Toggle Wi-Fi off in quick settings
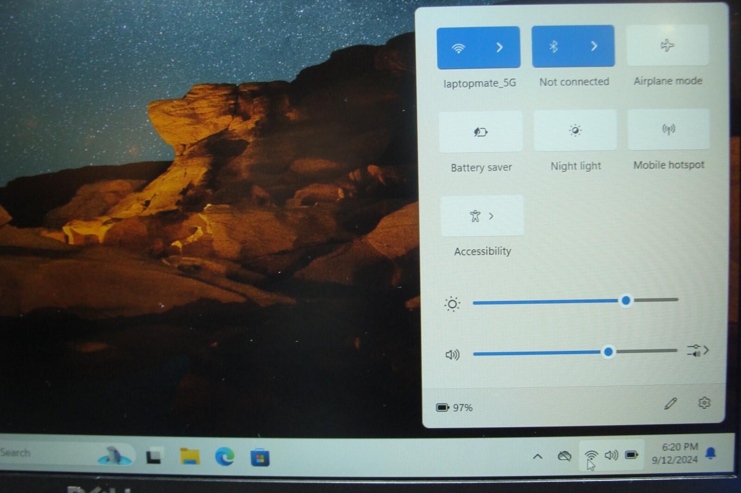 [x=458, y=48]
